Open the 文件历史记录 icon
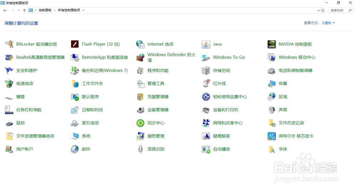Image resolution: width=357 pixels, height=191 pixels. (271, 123)
